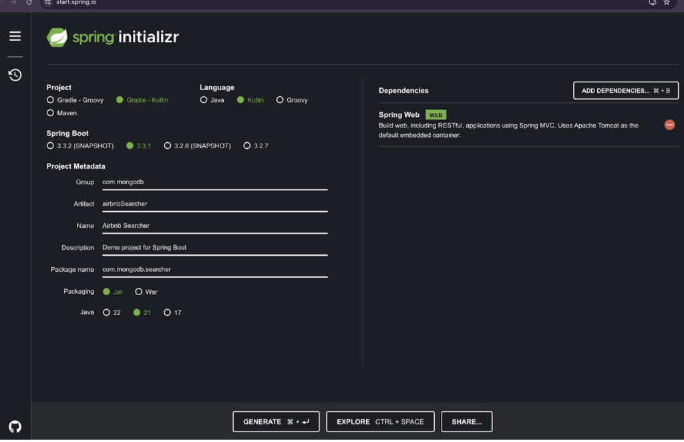The image size is (684, 442).
Task: Open the Share dialog
Action: (x=466, y=422)
